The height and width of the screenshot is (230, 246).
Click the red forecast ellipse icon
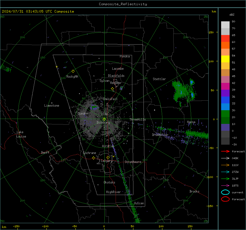225,199
